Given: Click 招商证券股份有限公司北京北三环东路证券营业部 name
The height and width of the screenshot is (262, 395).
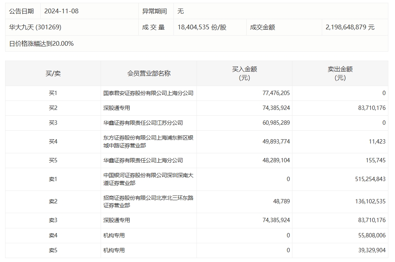Looking at the screenshot, I should click(148, 202).
